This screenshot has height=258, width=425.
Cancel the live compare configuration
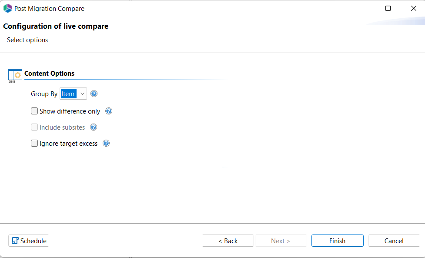coord(394,240)
